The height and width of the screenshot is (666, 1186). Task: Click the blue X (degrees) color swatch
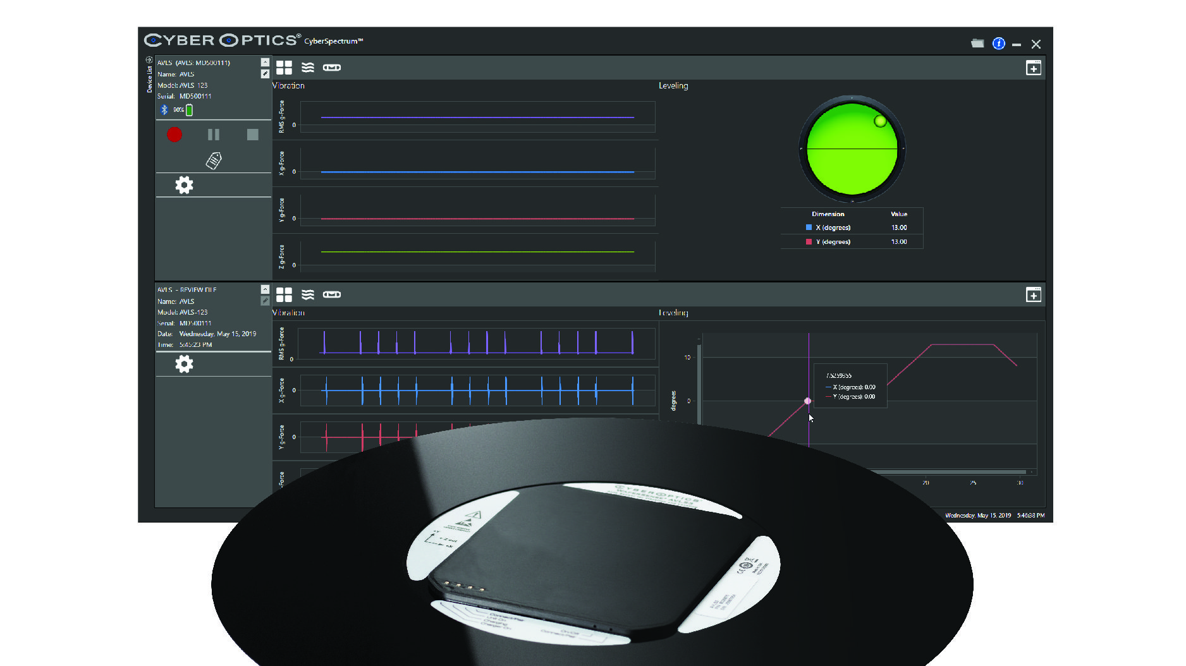[x=809, y=227]
